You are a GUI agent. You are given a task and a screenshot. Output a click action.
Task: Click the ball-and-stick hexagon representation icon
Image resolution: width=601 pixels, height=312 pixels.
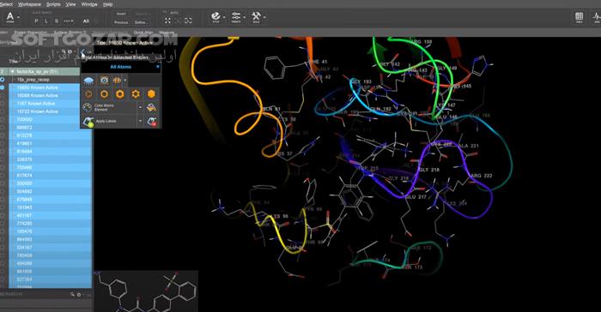pyautogui.click(x=136, y=94)
